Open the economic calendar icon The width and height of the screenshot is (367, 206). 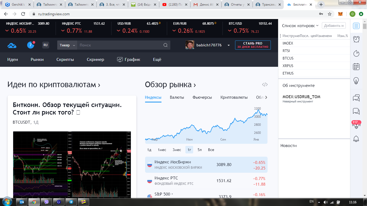tap(356, 67)
